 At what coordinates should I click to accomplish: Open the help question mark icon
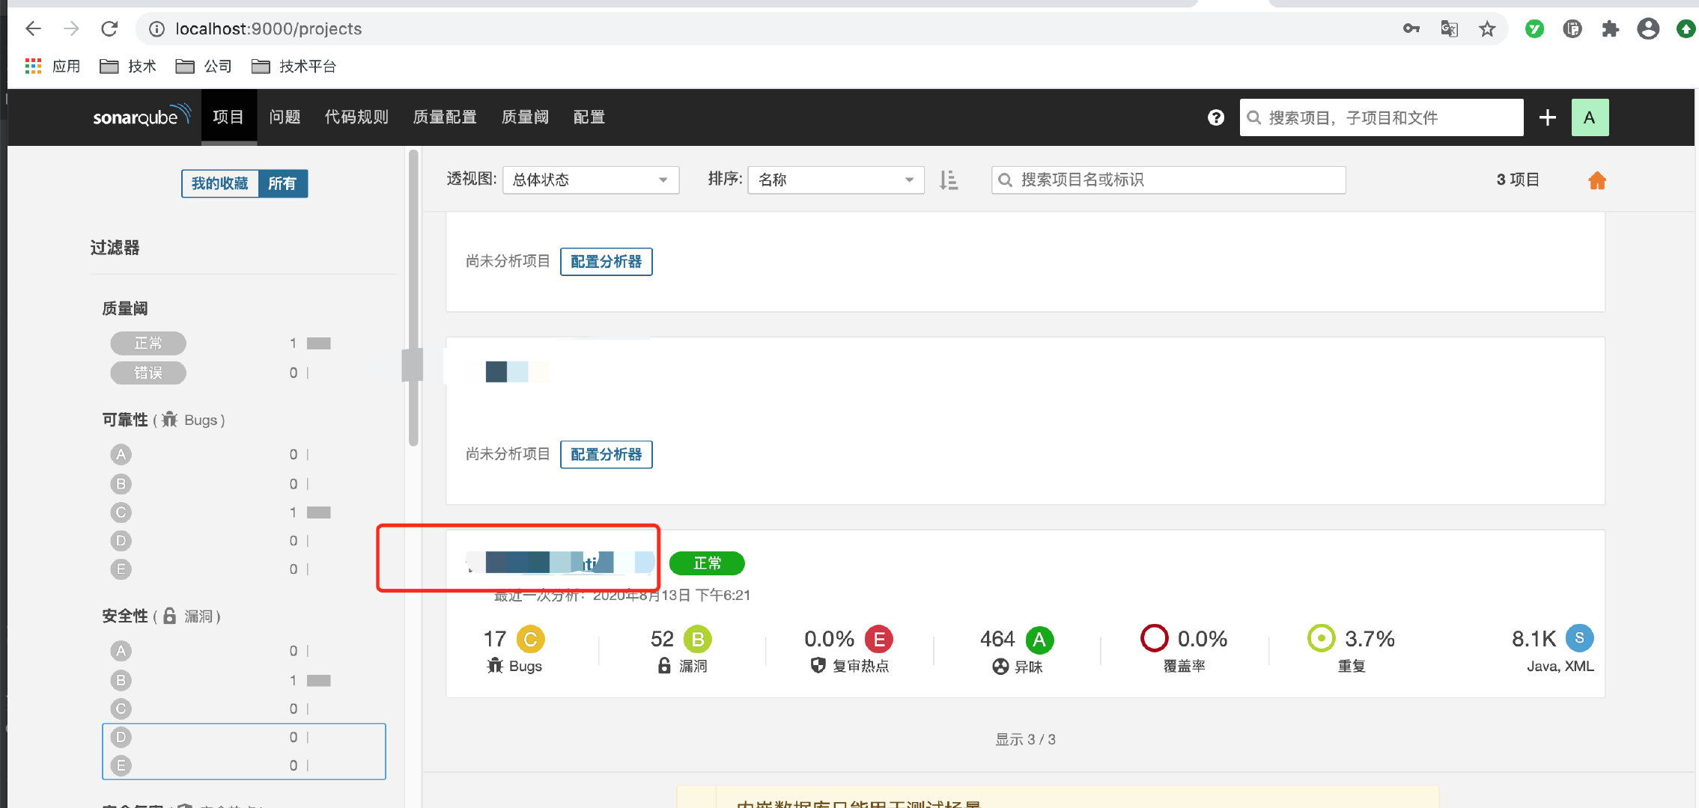[x=1215, y=117]
